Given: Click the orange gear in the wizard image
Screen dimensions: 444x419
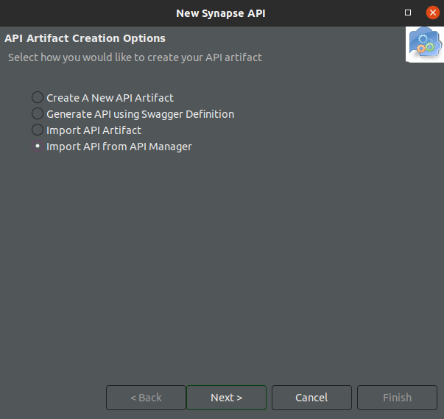Looking at the screenshot, I should pos(420,49).
